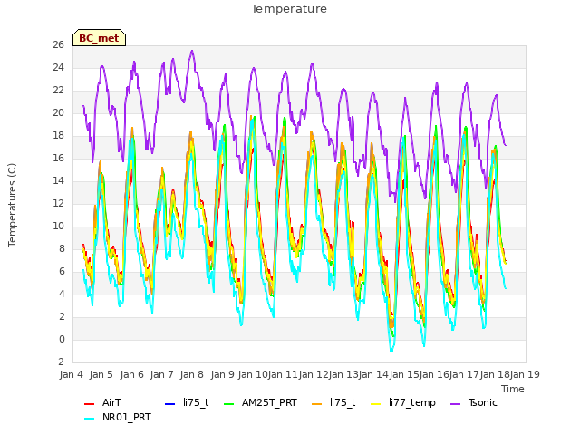The image size is (580, 435).
Task: Click the Jan 15 x-axis tick label
Action: (404, 374)
